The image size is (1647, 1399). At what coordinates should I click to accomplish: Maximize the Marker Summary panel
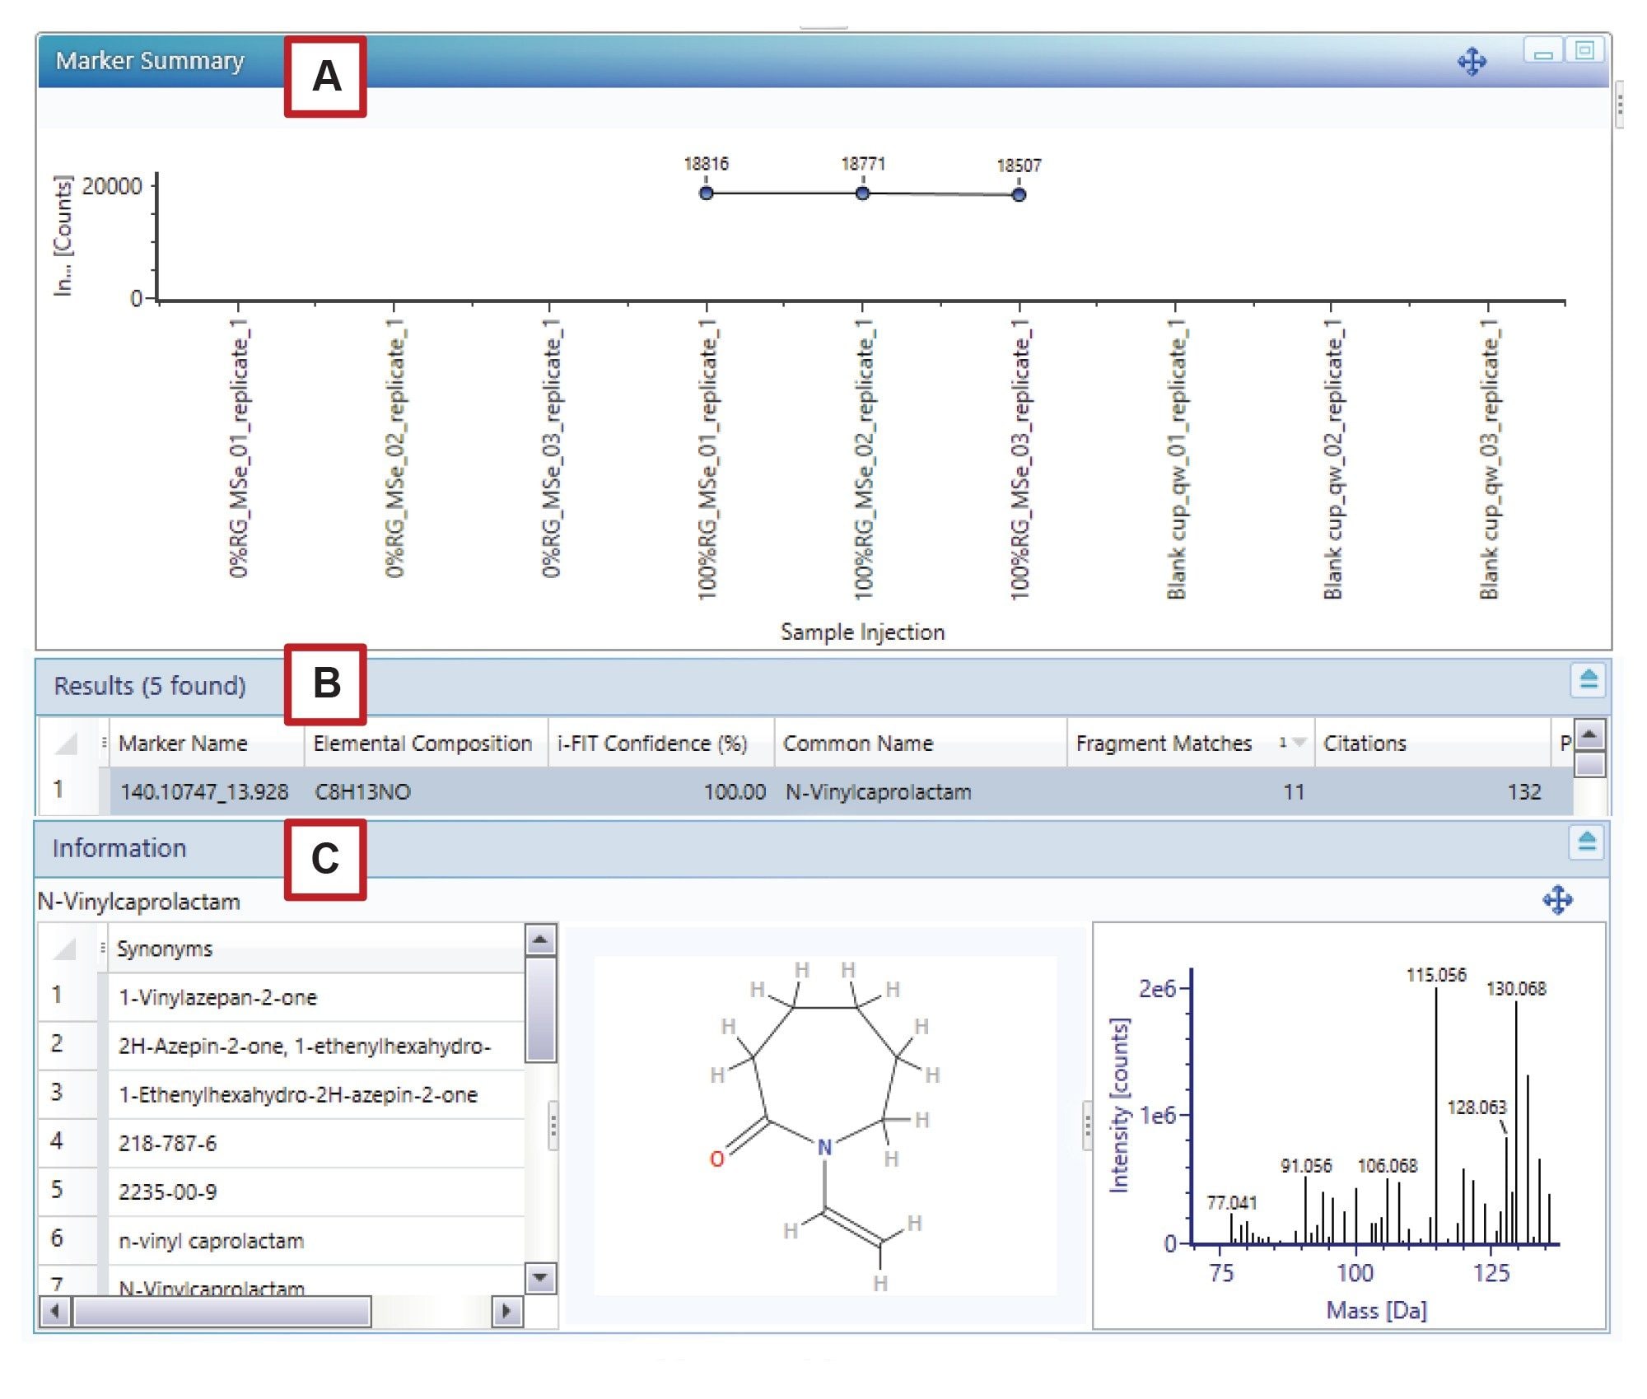(x=1584, y=51)
